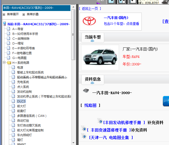Click the first navigation arrow toolbar icon
This screenshot has height=145, width=169.
click(111, 2)
